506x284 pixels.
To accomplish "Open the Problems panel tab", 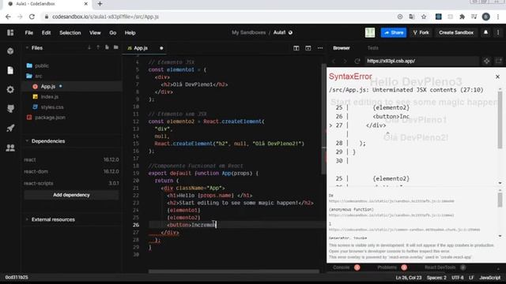I will [x=387, y=267].
